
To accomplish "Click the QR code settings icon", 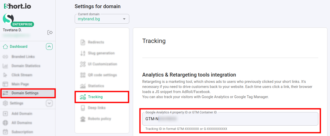I will click(83, 75).
